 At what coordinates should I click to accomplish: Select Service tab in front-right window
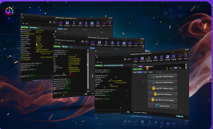point(140,72)
